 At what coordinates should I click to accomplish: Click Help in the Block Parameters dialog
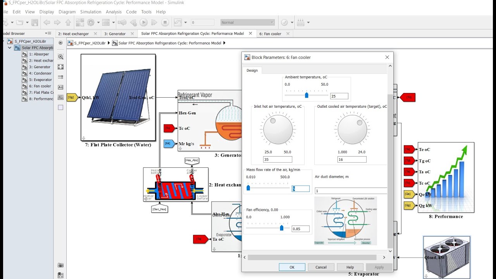(350, 267)
